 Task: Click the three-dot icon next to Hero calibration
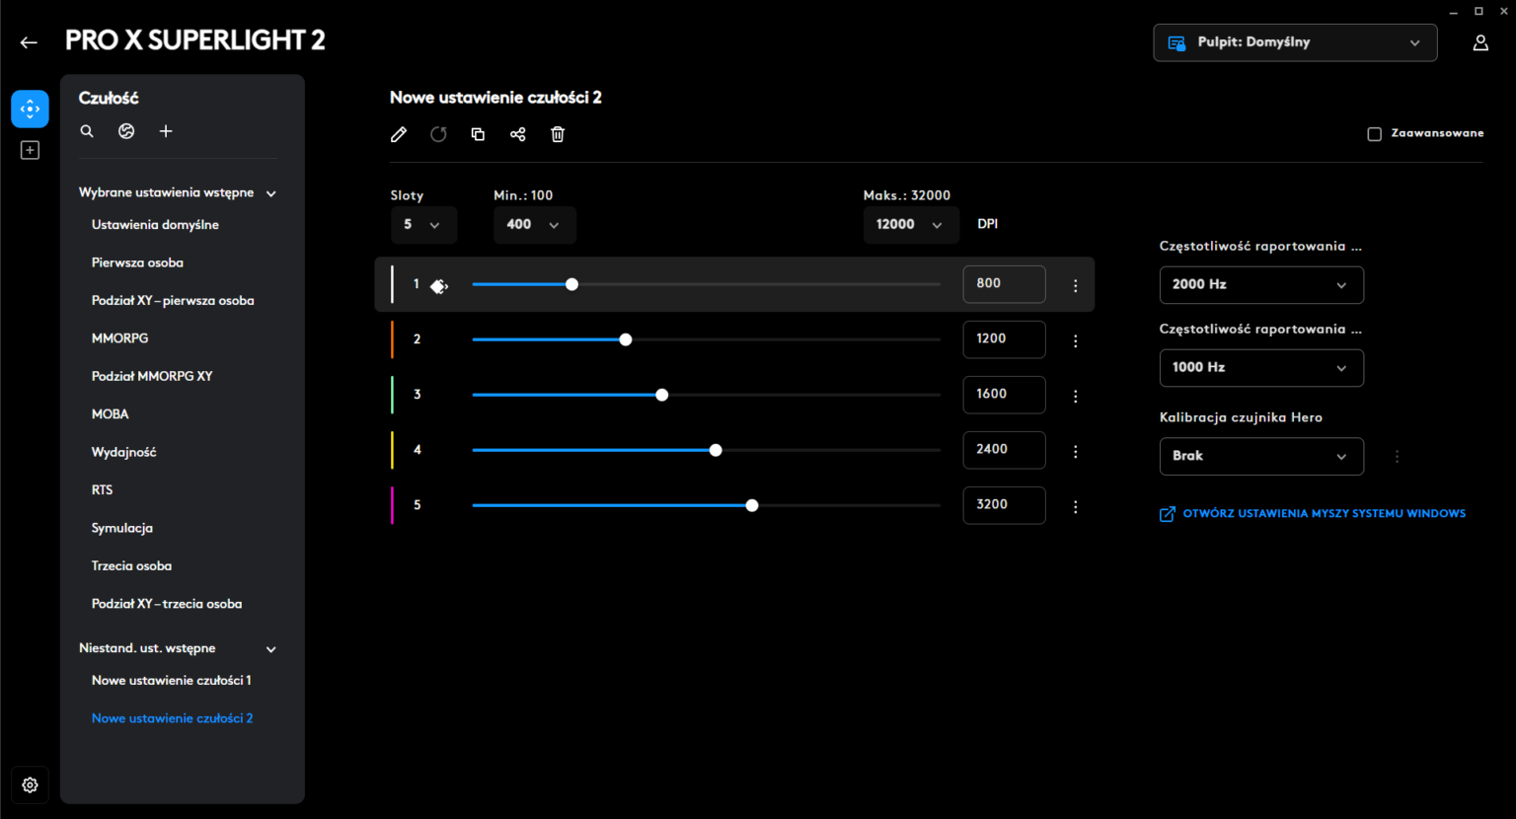pyautogui.click(x=1397, y=457)
